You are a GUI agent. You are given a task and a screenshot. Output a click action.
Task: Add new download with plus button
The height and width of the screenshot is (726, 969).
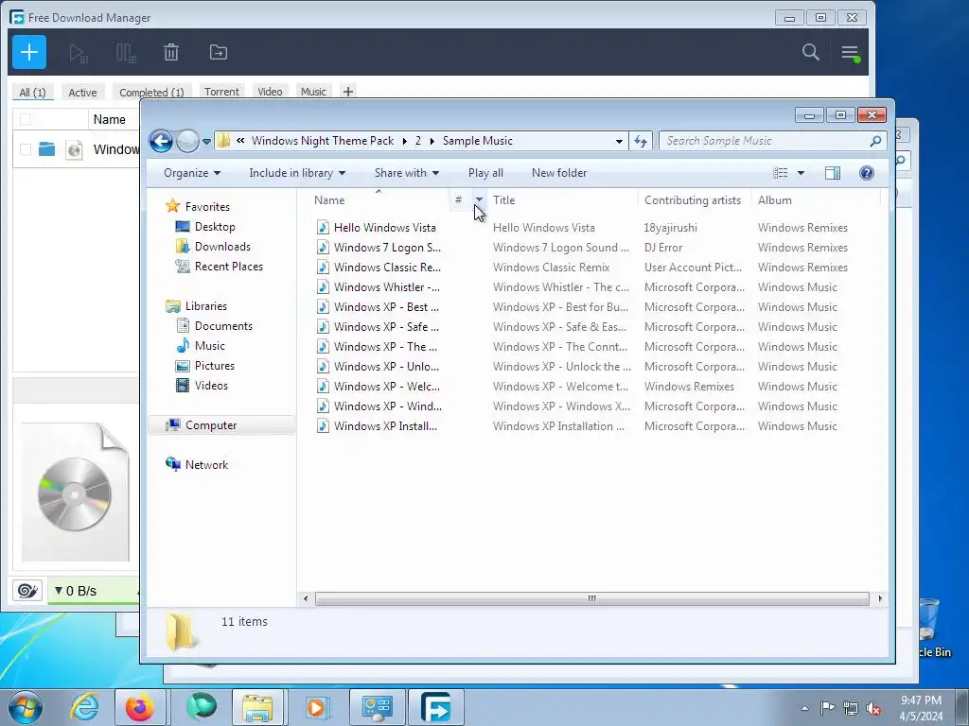(x=29, y=53)
